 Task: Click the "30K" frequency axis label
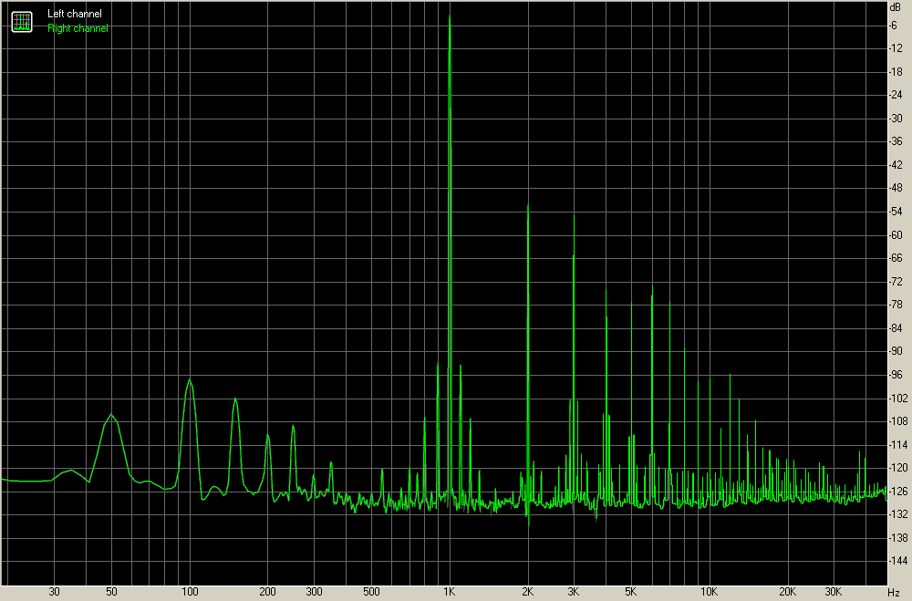(x=834, y=592)
